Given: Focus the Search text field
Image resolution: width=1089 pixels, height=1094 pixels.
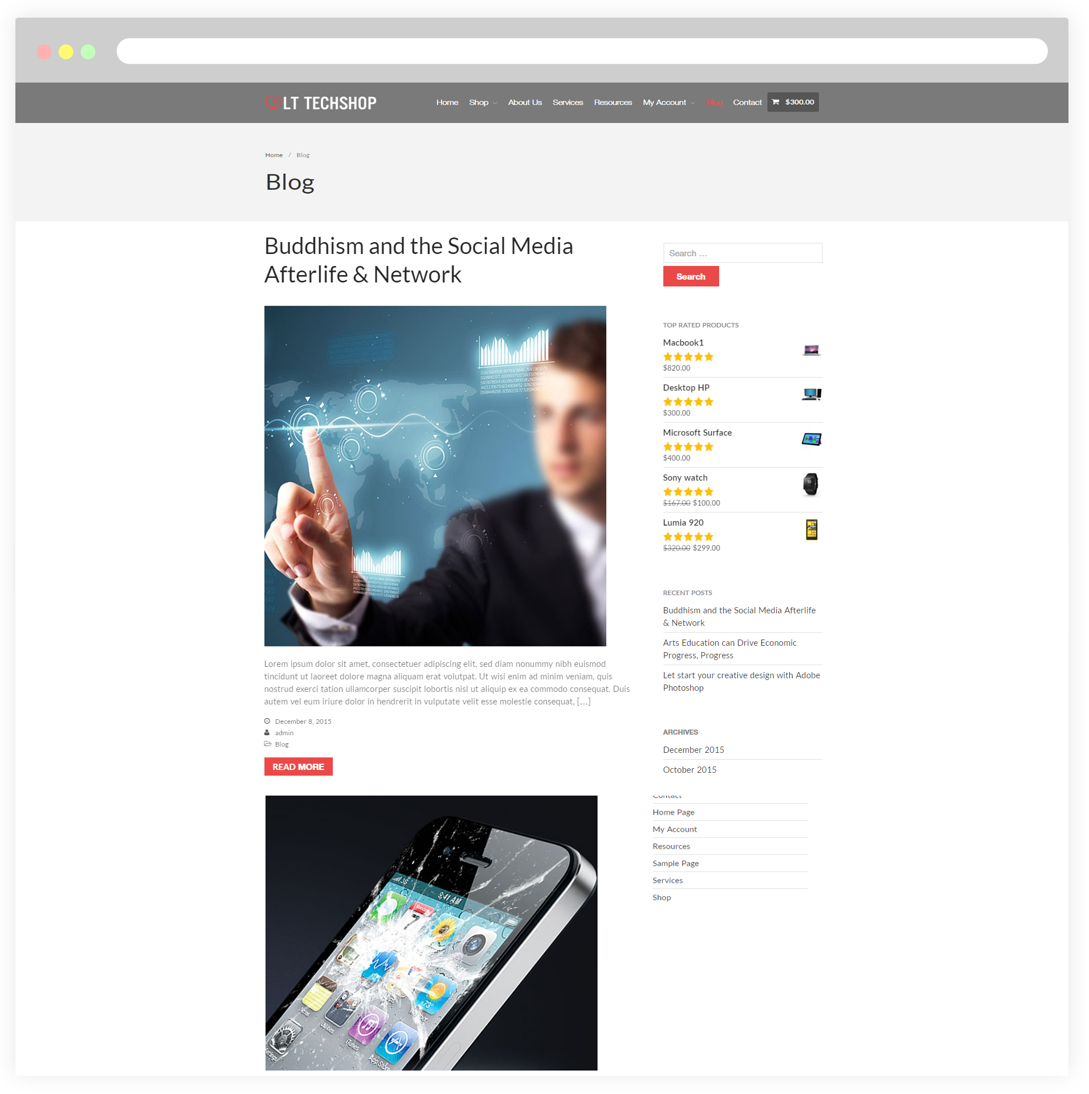Looking at the screenshot, I should (743, 253).
